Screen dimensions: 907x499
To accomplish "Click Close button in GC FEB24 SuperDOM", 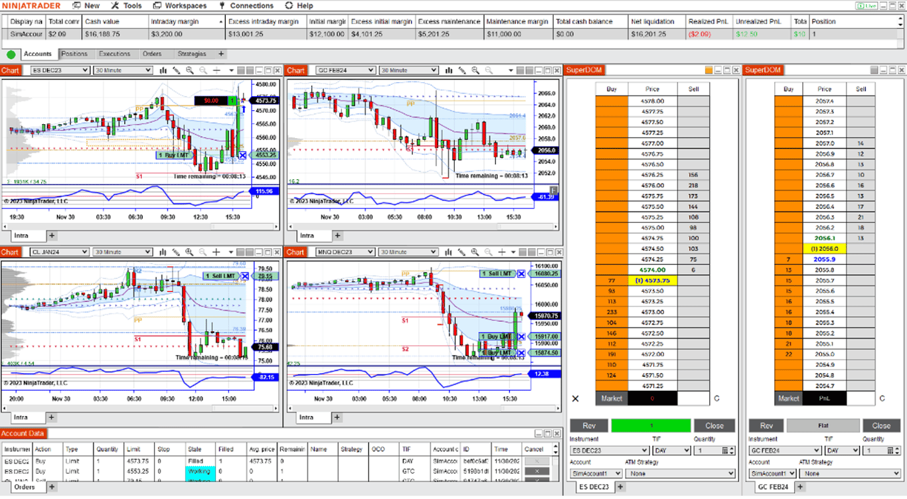I will (x=881, y=426).
